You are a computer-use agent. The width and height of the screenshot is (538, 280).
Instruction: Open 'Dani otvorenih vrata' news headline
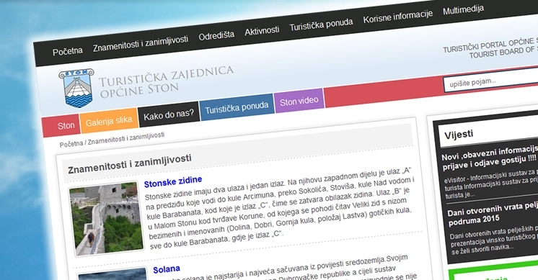click(x=493, y=213)
